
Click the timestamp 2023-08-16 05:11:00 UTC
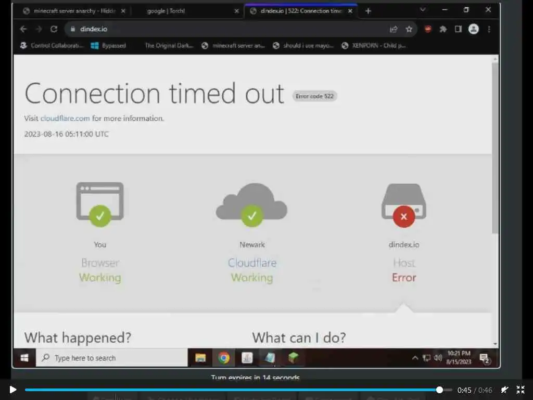click(x=66, y=134)
